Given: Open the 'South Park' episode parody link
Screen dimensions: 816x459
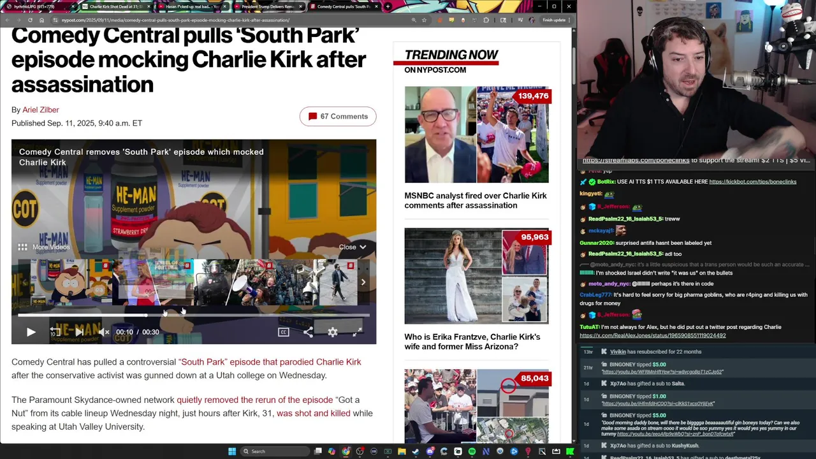Looking at the screenshot, I should point(270,361).
